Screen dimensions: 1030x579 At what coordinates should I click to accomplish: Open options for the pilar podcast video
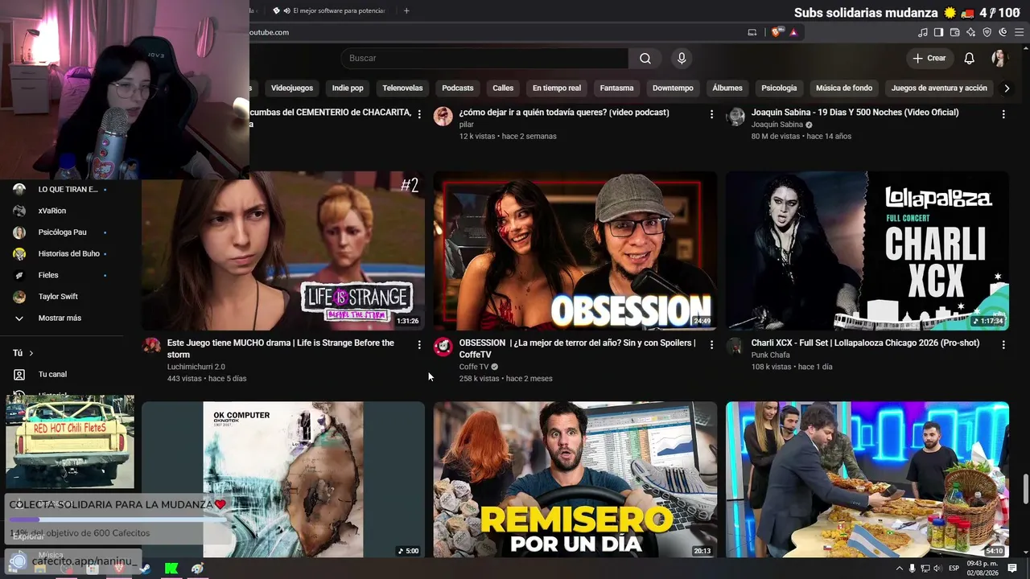pos(711,114)
